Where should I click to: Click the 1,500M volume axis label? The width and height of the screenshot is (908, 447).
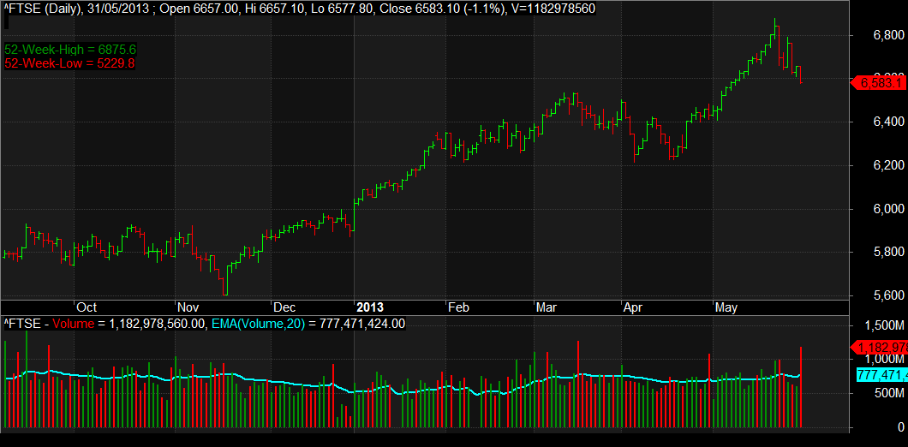point(883,326)
